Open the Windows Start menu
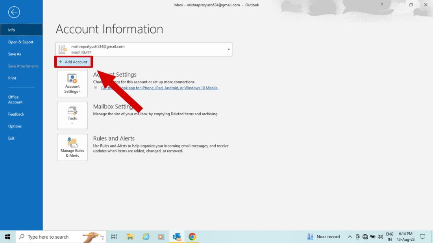This screenshot has width=433, height=243. click(x=7, y=237)
